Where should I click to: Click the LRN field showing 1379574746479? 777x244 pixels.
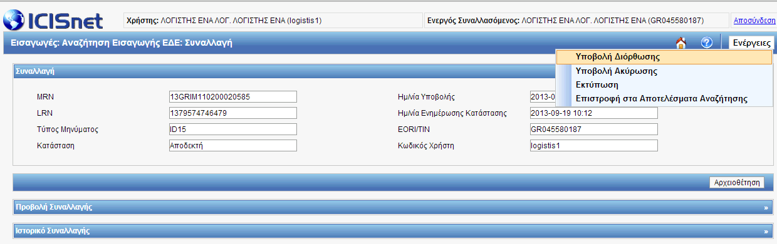(x=232, y=113)
